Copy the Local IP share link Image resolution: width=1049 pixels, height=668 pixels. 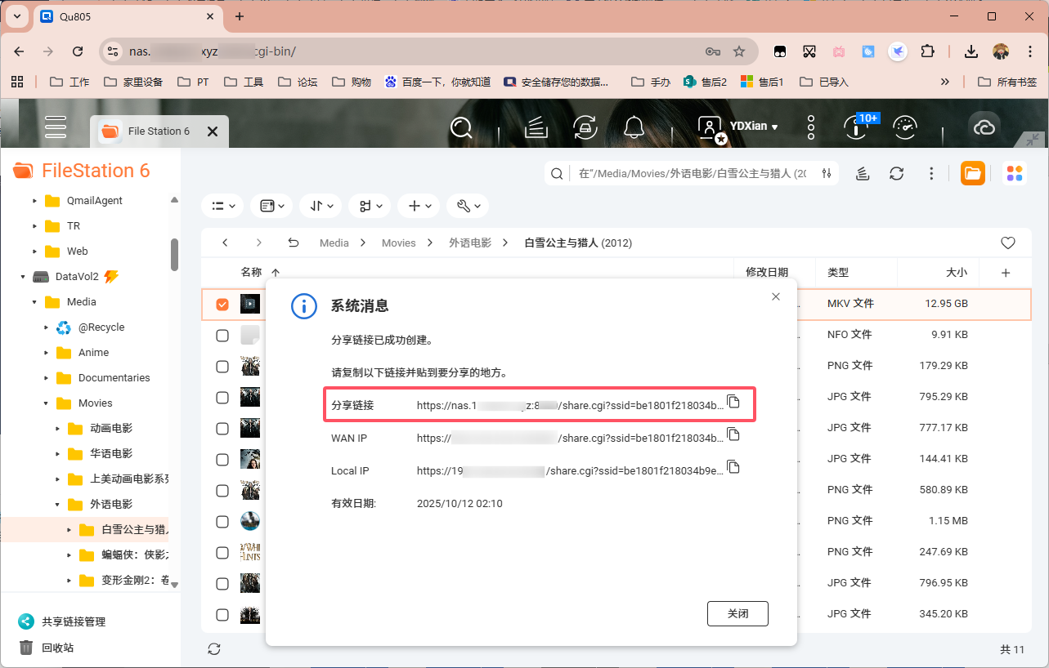[x=733, y=466]
